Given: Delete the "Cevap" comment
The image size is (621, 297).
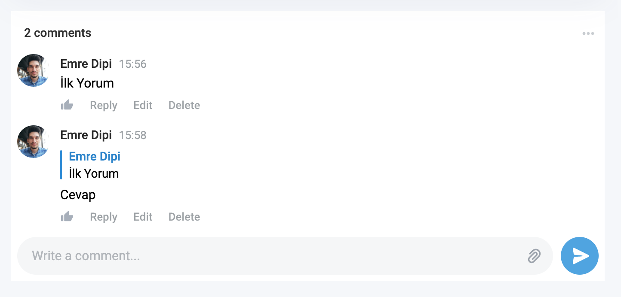Looking at the screenshot, I should (x=184, y=217).
